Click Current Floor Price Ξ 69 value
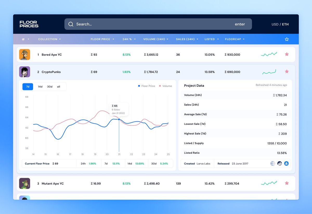 point(55,164)
